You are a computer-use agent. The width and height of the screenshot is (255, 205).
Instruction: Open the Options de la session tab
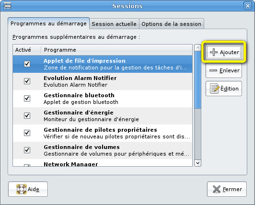(172, 24)
